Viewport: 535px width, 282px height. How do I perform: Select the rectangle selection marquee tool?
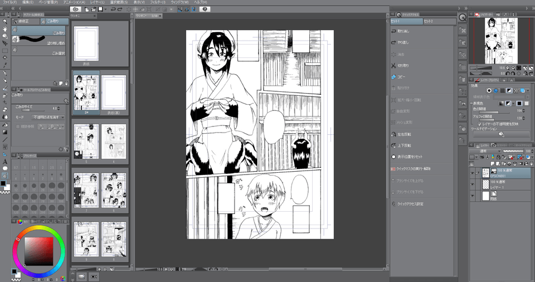5,51
